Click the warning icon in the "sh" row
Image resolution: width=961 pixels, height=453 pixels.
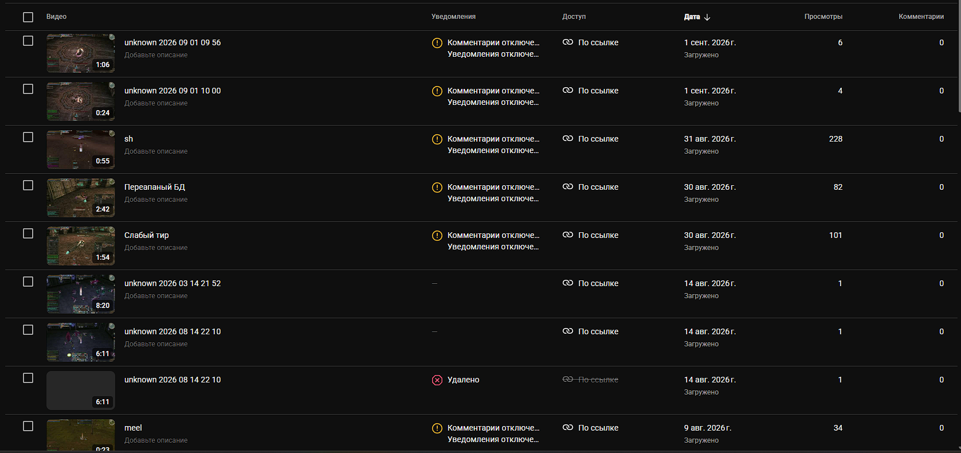(x=437, y=139)
